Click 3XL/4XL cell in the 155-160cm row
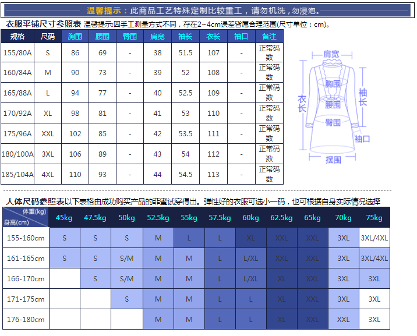The image size is (417, 336). tap(374, 238)
